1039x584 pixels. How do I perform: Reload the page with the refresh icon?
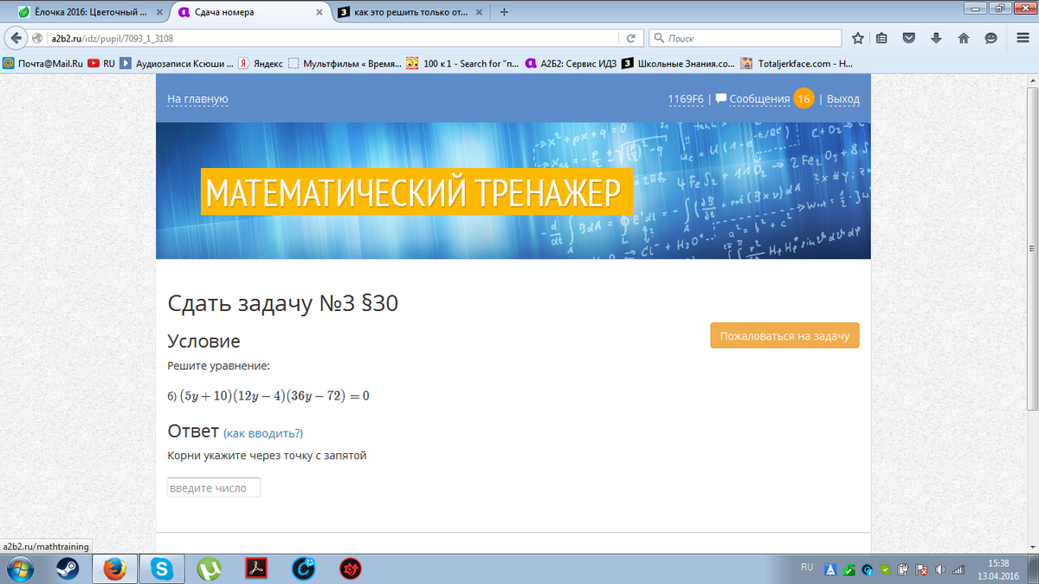(631, 38)
